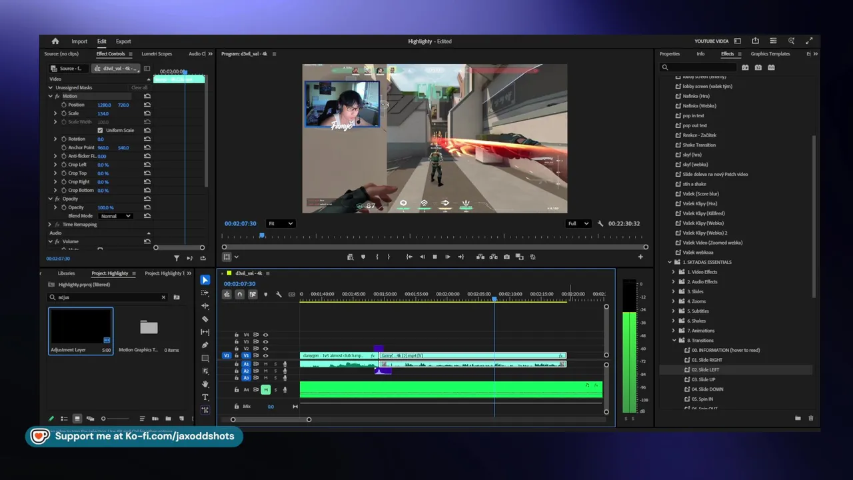Mute audio track A1
The width and height of the screenshot is (853, 480).
(265, 364)
